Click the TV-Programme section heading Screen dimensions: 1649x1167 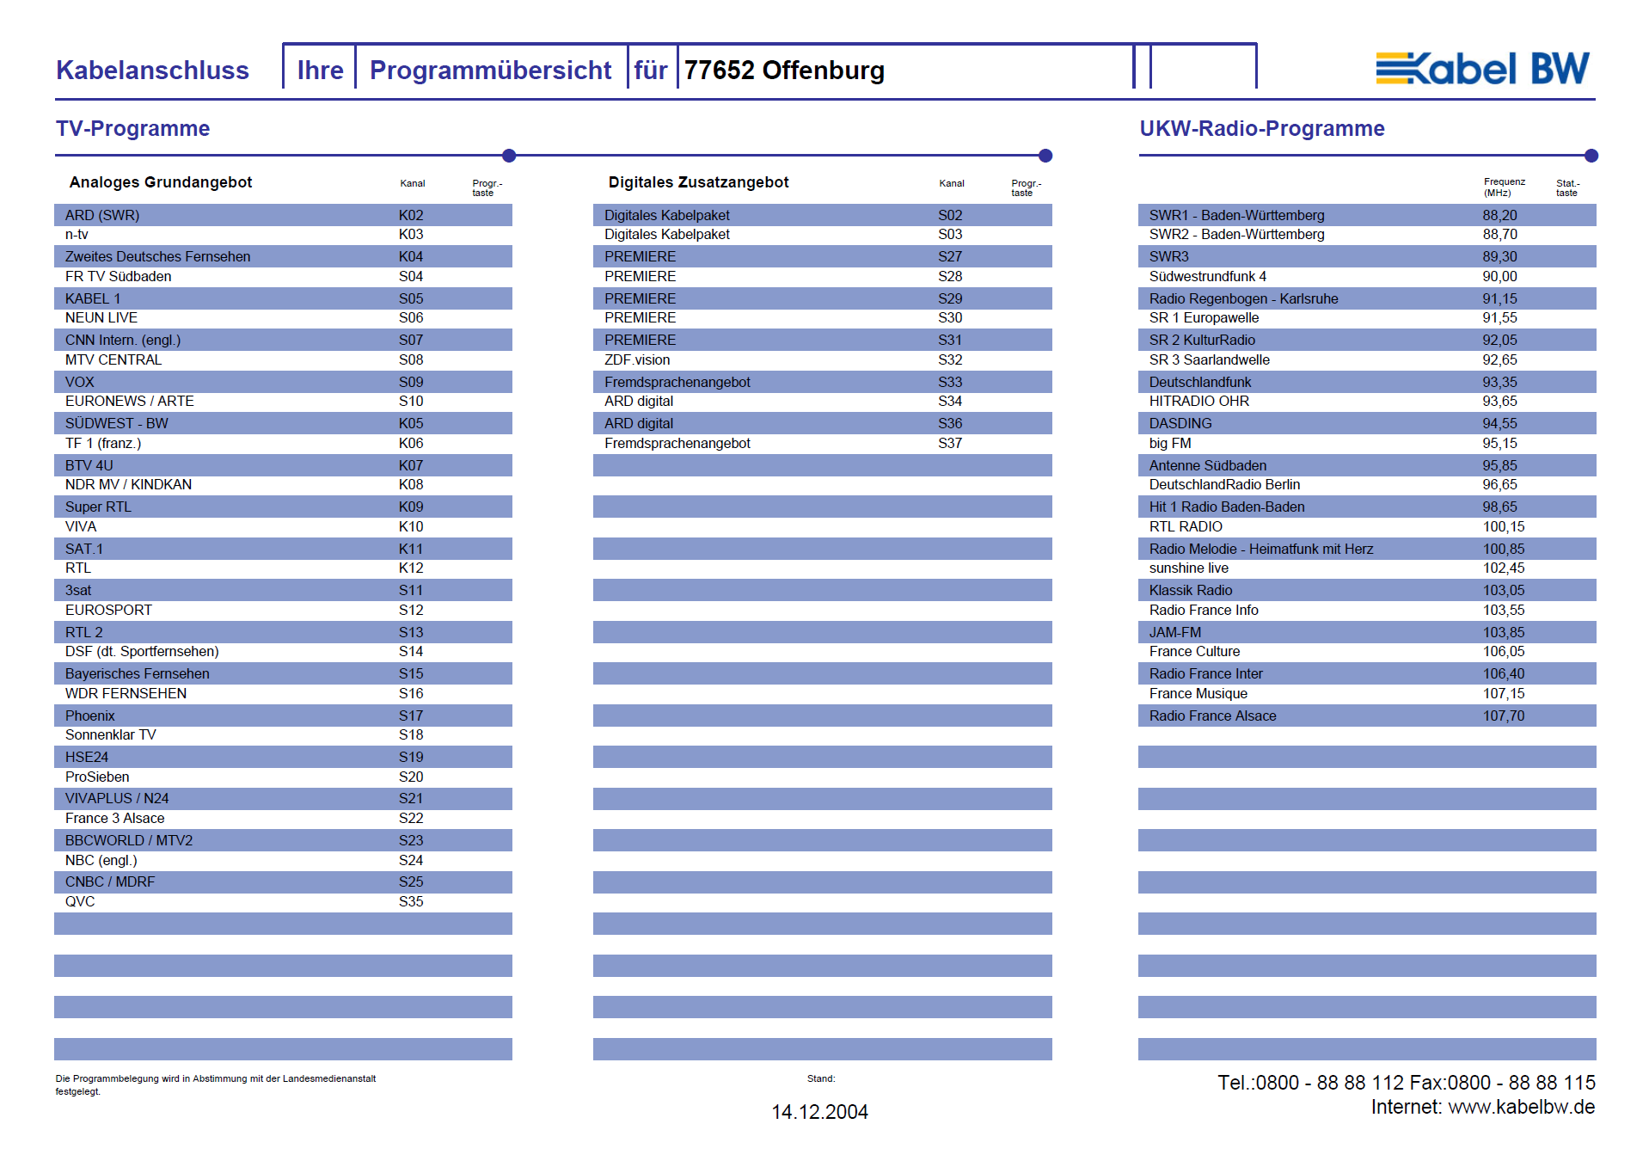tap(132, 128)
